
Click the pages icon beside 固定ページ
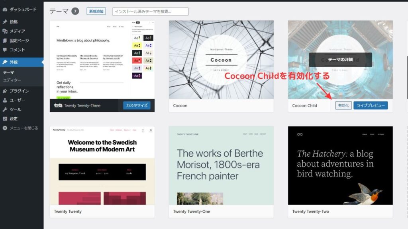click(5, 41)
